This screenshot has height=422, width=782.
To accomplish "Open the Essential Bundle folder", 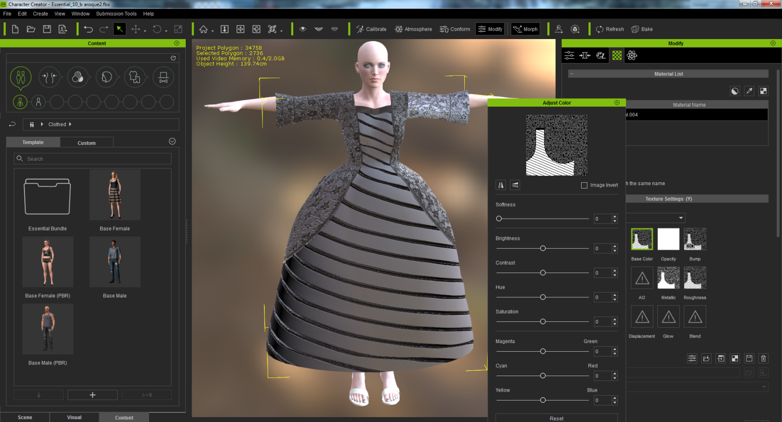I will (x=47, y=197).
